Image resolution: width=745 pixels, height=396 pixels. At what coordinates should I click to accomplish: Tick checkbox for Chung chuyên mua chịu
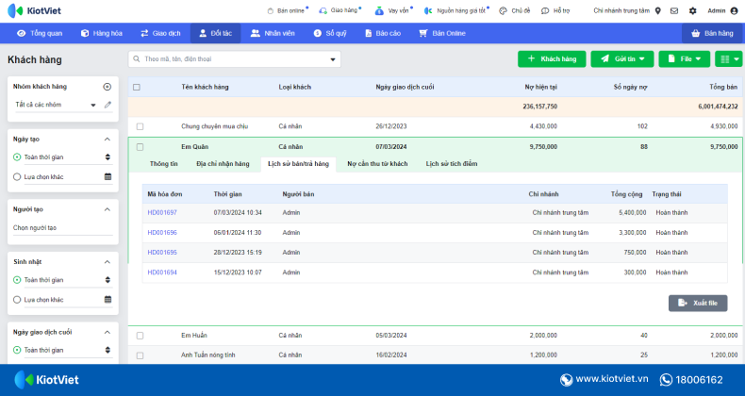pos(140,126)
